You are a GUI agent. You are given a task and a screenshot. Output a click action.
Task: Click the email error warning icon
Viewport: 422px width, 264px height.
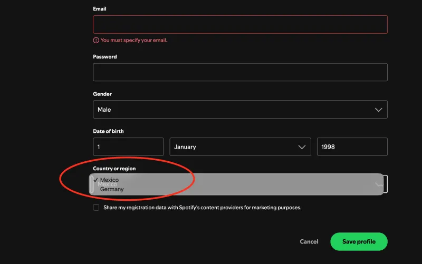click(x=96, y=41)
